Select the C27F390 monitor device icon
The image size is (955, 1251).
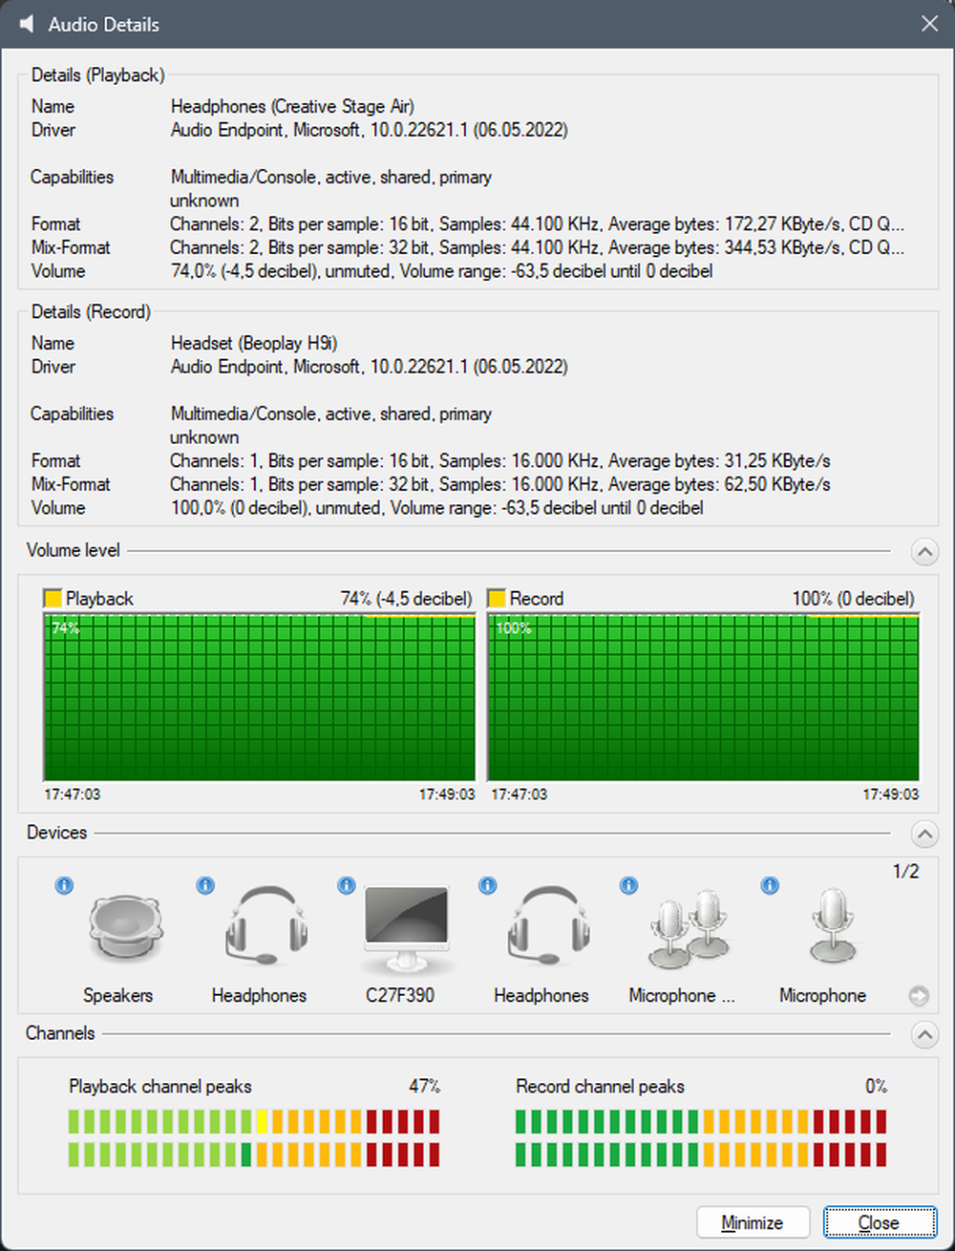pyautogui.click(x=407, y=929)
